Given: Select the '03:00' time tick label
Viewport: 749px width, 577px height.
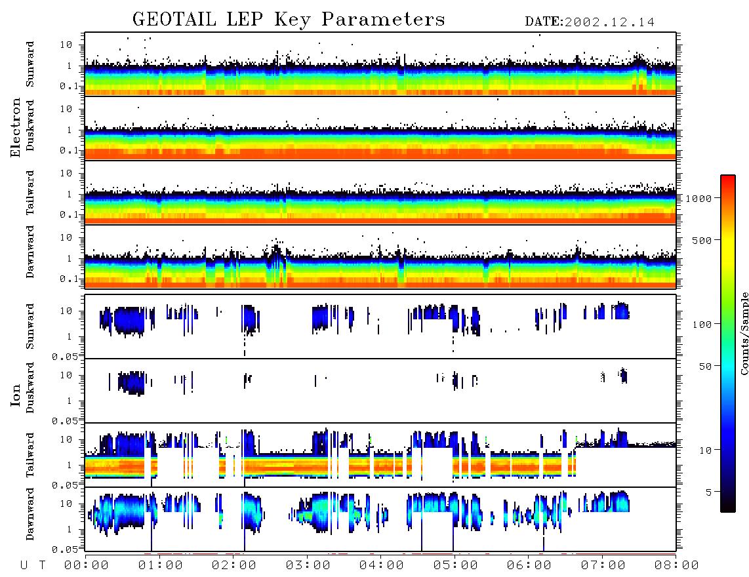Looking at the screenshot, I should [x=308, y=565].
